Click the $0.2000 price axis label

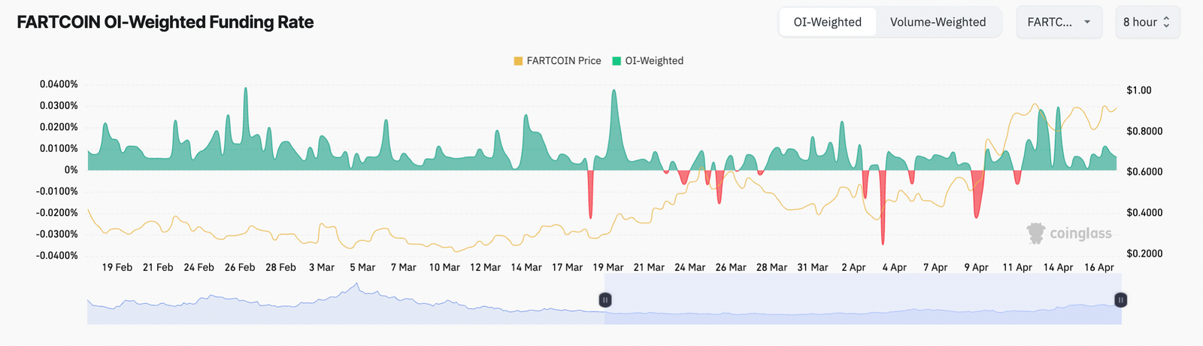click(x=1144, y=253)
